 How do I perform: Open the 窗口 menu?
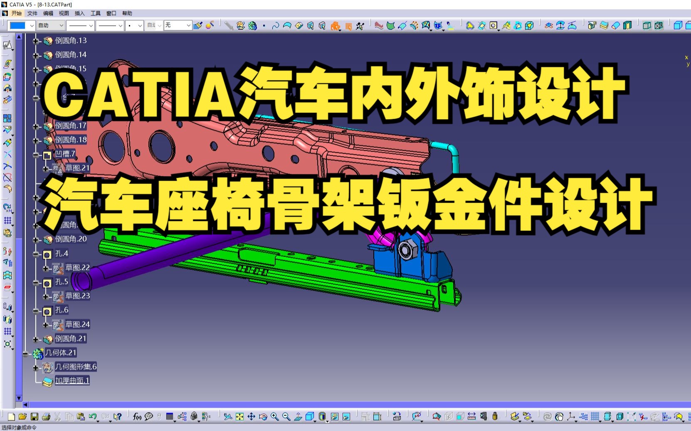[x=111, y=13]
